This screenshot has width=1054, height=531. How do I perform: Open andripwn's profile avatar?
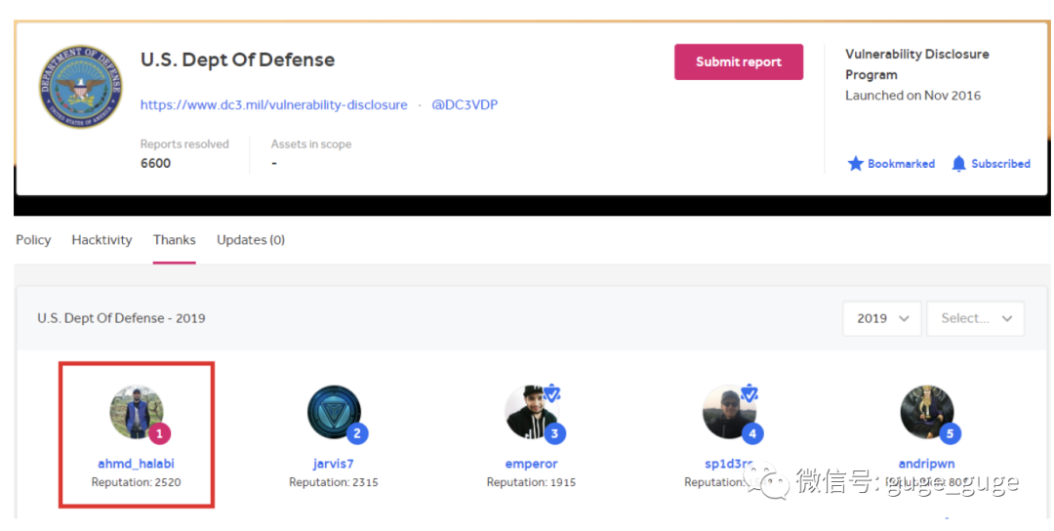click(927, 412)
